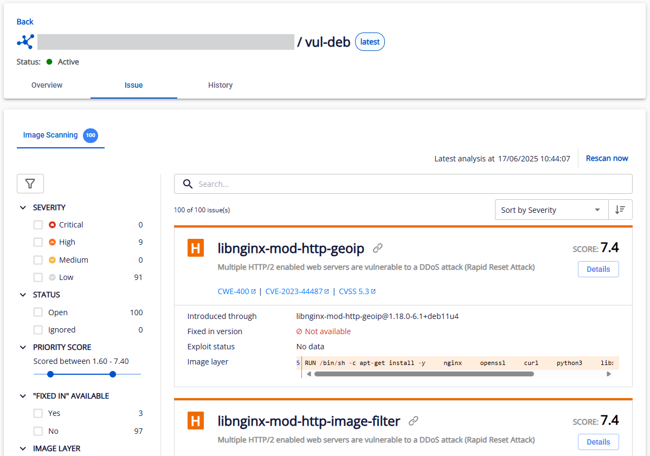Open Details for libnginx-mod-http-geoip
This screenshot has height=456, width=650.
coord(598,269)
